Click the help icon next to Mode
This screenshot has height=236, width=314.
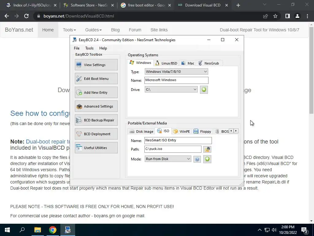[x=197, y=159]
